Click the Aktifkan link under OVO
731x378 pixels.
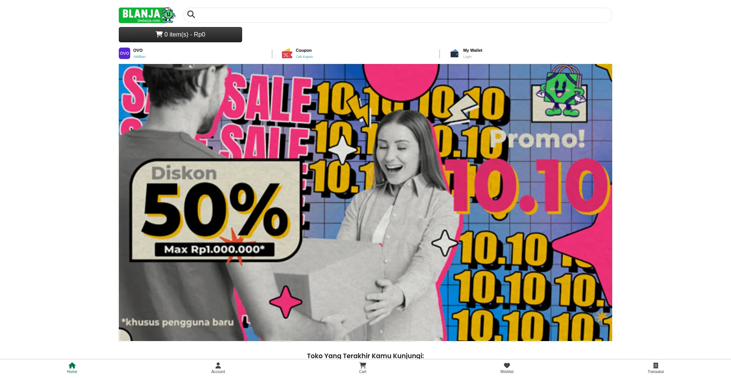(x=139, y=57)
